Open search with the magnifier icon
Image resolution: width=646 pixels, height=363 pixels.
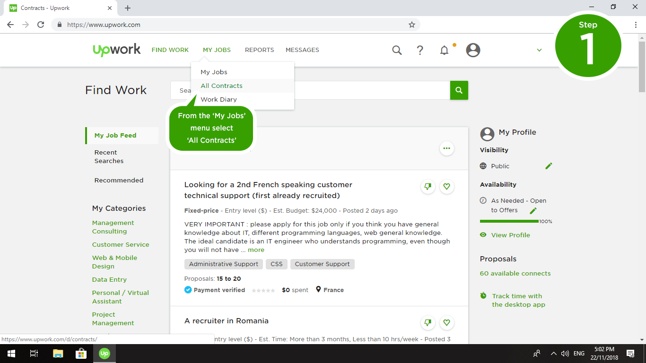click(397, 50)
